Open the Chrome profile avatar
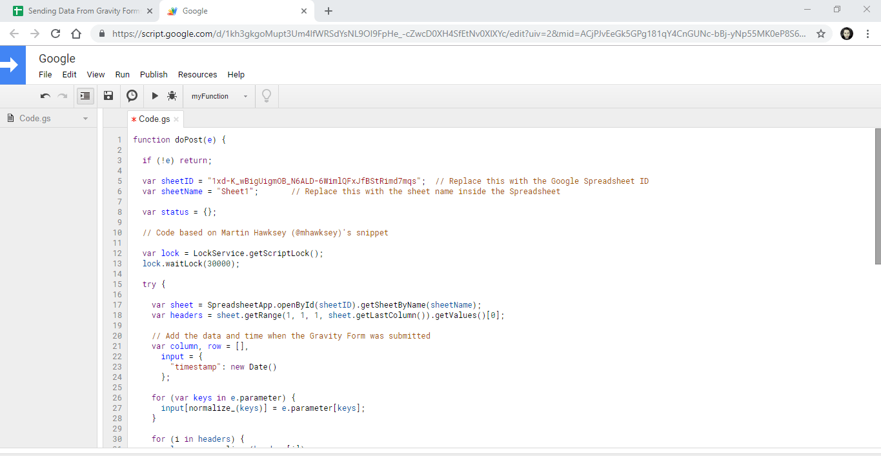 [x=847, y=34]
